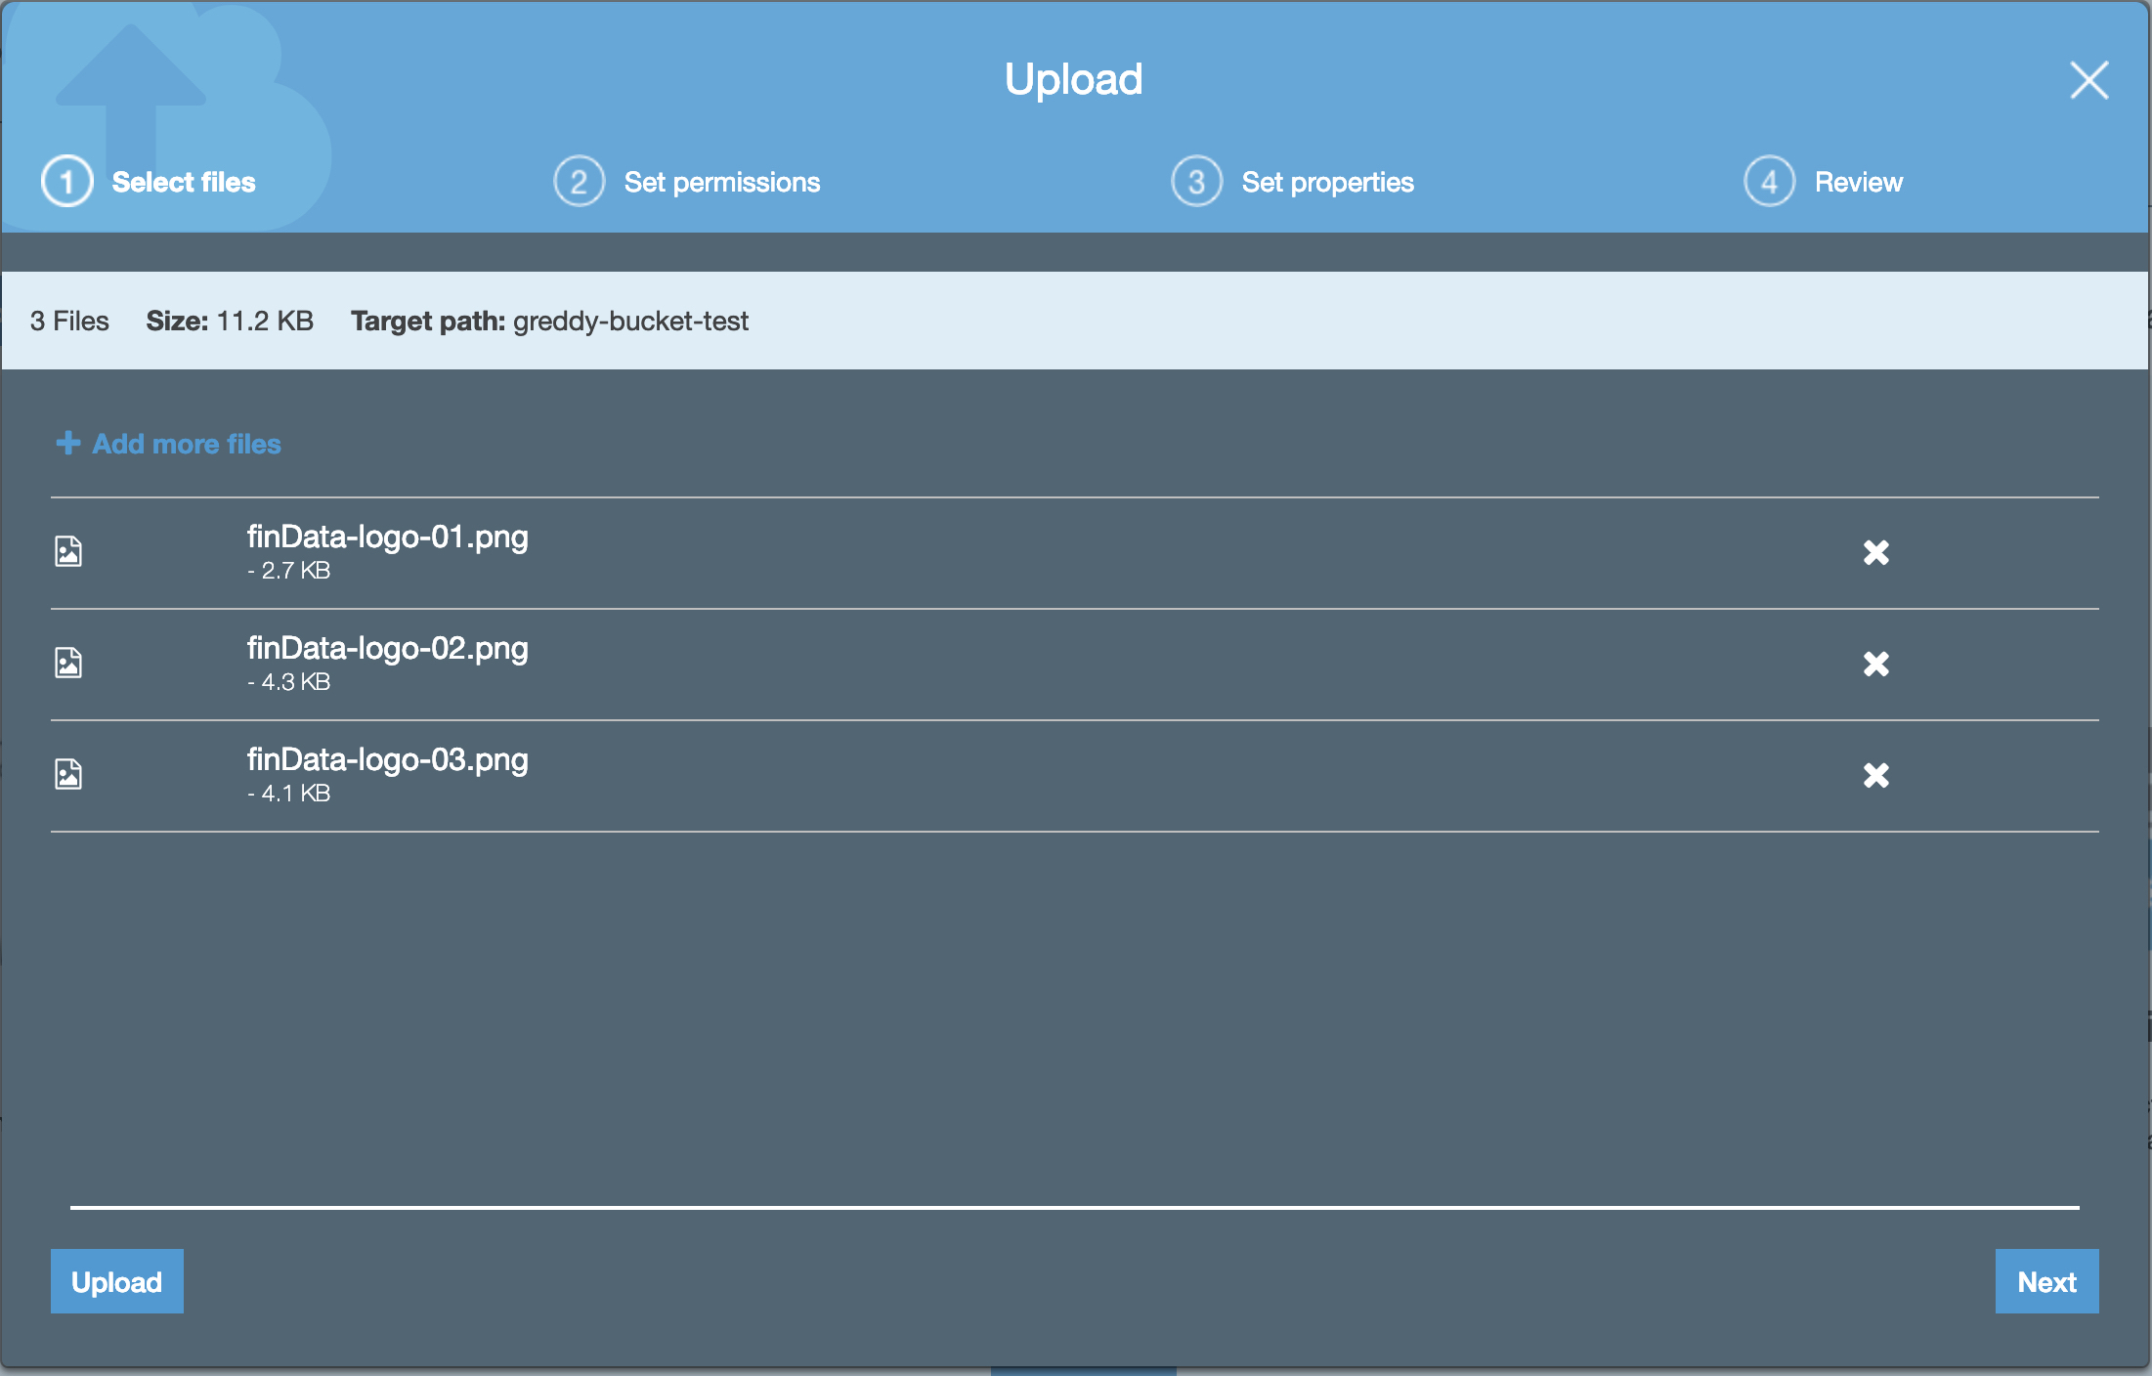
Task: Click image file icon for finData-logo-02.png
Action: click(x=68, y=664)
